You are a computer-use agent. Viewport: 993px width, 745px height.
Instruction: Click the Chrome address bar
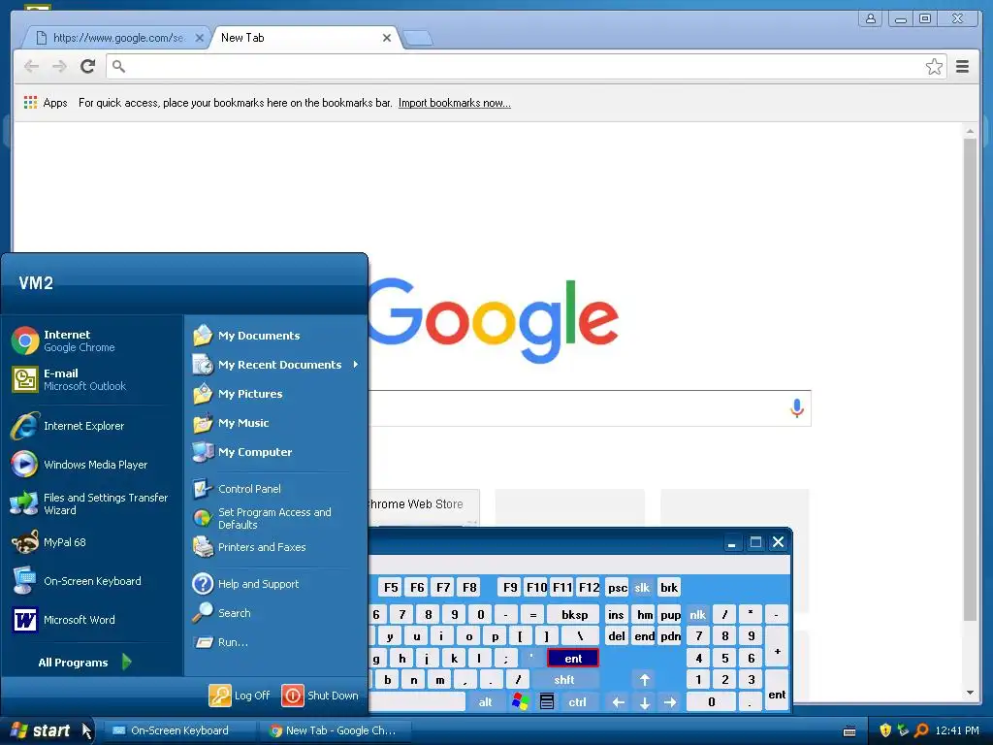tap(526, 67)
